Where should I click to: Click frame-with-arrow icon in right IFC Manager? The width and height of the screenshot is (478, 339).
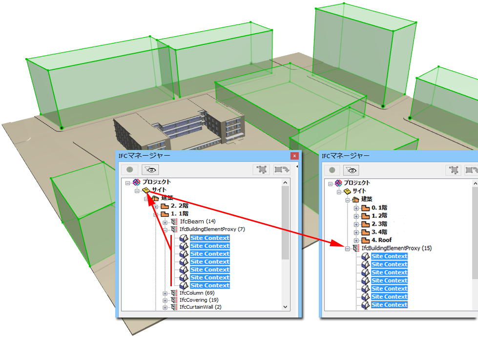click(471, 170)
